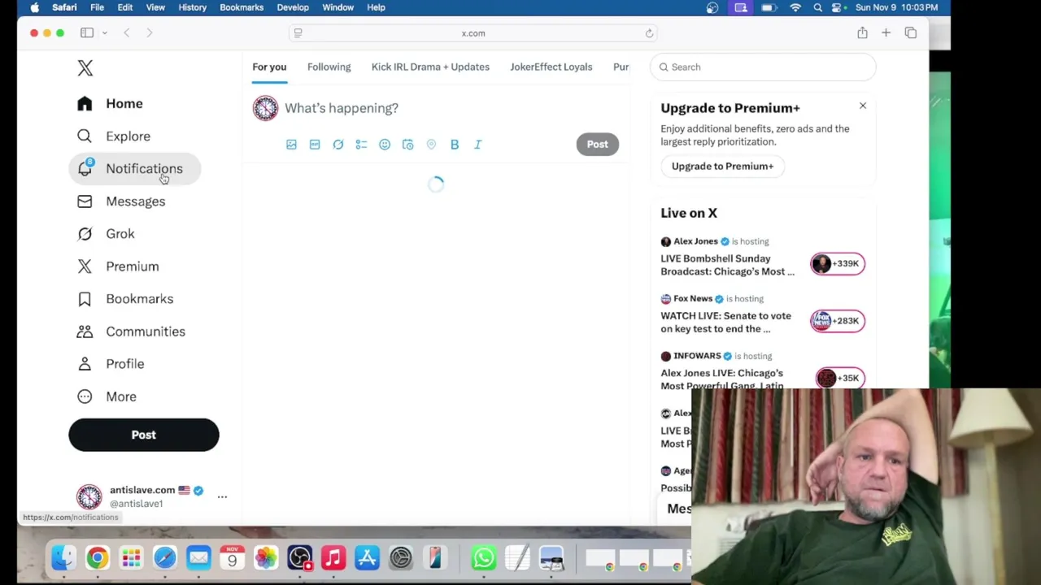The width and height of the screenshot is (1041, 585).
Task: Open Grok in X sidebar
Action: click(106, 234)
